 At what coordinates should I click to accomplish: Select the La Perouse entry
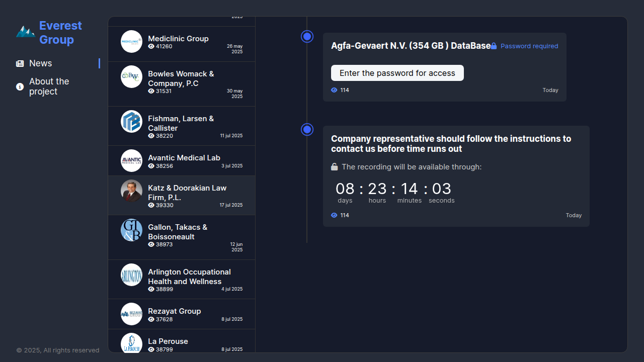tap(168, 341)
